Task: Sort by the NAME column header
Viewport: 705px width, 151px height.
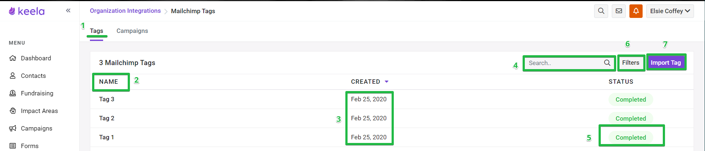Action: [109, 82]
